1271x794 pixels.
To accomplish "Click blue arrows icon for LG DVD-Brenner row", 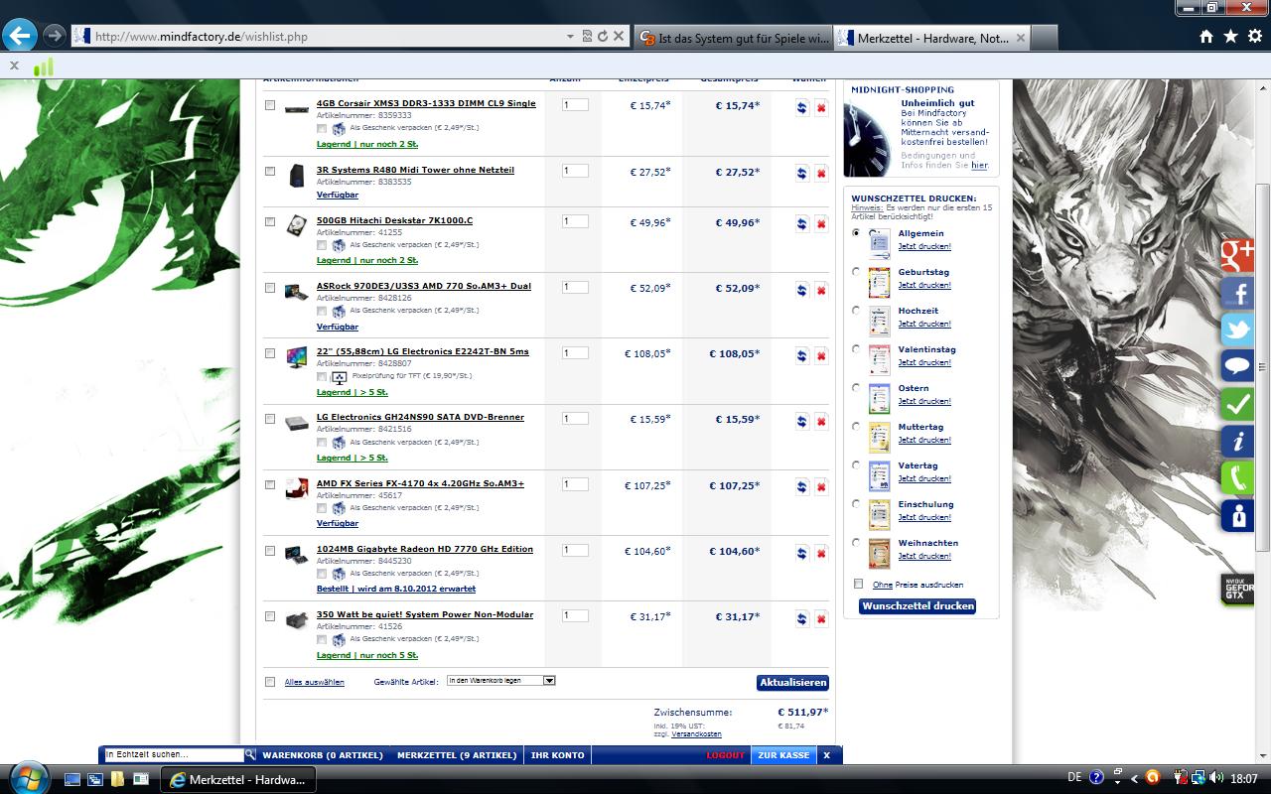I will [802, 421].
